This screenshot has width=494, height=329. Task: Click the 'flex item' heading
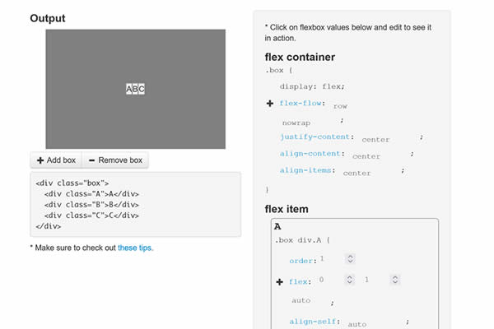(x=287, y=209)
